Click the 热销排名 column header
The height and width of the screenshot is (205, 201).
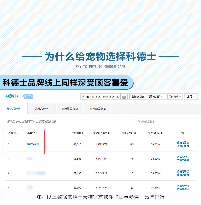tap(13, 133)
